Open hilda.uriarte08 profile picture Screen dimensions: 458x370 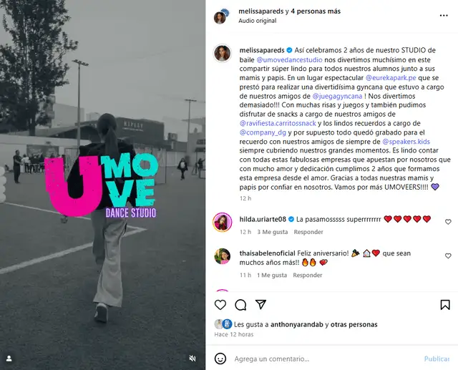[x=223, y=223]
